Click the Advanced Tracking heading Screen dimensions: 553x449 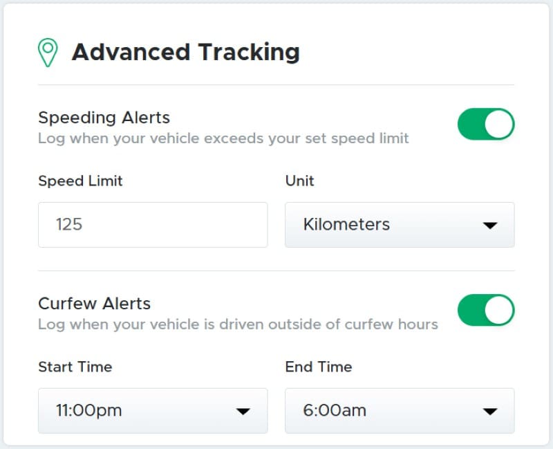[x=186, y=53]
